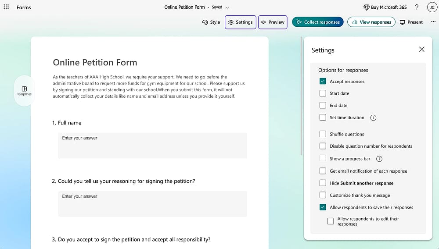
Task: Open the app launcher grid icon
Action: coord(6,7)
